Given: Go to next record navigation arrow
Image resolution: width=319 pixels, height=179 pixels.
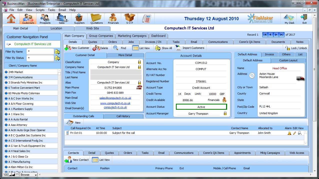Looking at the screenshot, I should pyautogui.click(x=276, y=35).
